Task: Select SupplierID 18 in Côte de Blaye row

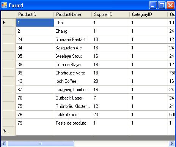Action: coord(111,64)
